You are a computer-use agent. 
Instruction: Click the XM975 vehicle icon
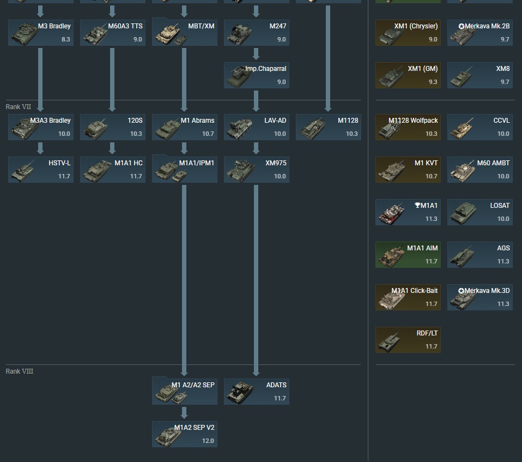(x=240, y=171)
